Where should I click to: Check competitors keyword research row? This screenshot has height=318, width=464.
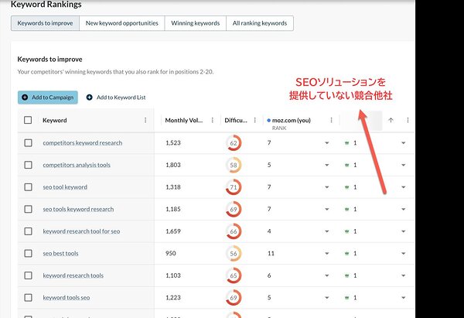pyautogui.click(x=28, y=142)
